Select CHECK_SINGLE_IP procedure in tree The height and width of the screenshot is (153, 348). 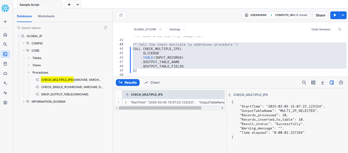[x=72, y=87]
